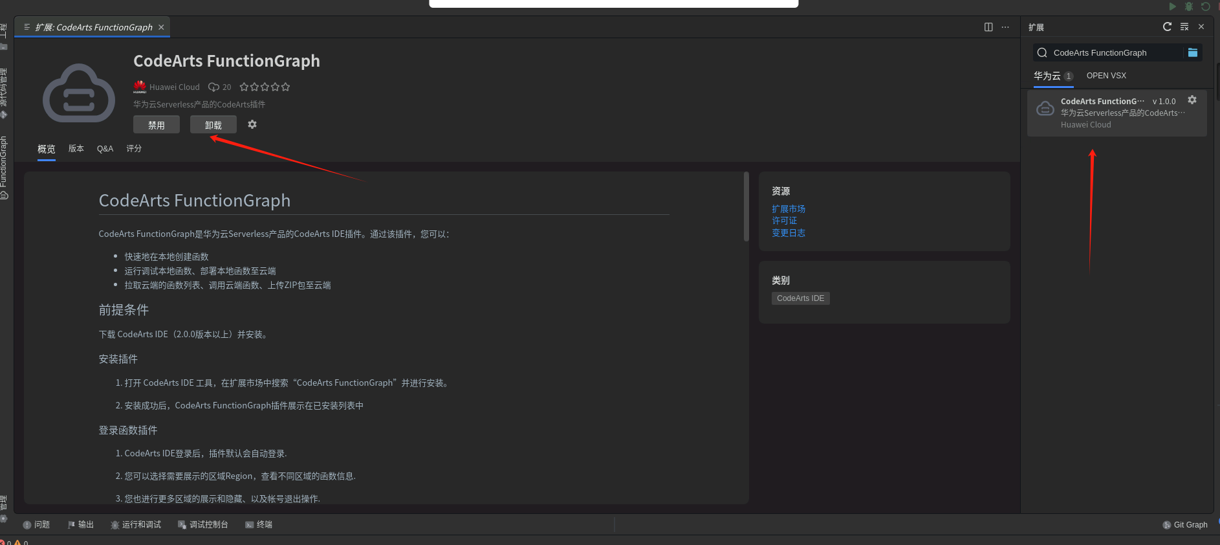Image resolution: width=1220 pixels, height=545 pixels.
Task: Open the Q&A tab
Action: (105, 149)
